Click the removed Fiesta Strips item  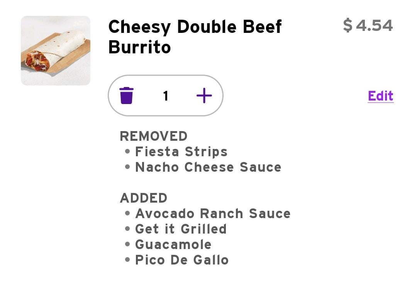click(181, 152)
